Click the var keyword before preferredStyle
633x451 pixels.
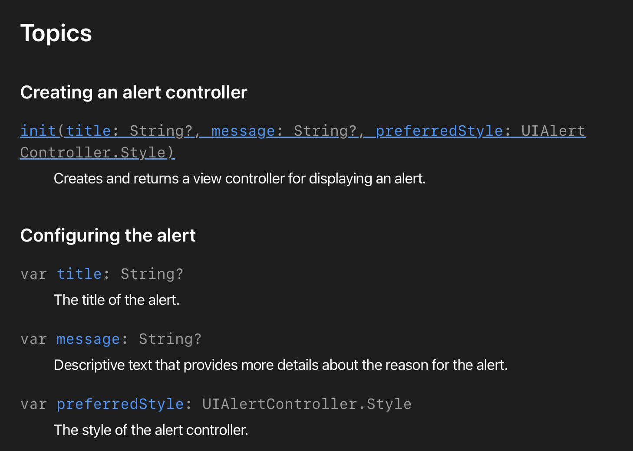[33, 404]
